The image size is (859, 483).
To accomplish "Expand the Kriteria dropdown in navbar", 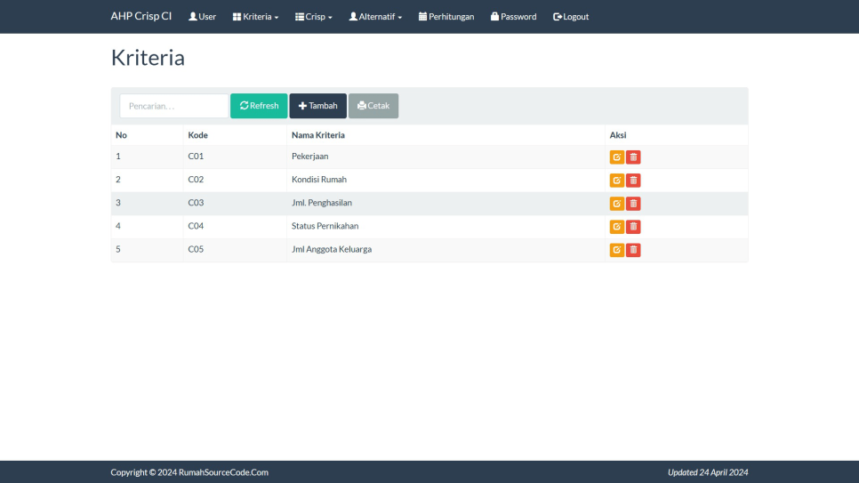I will pos(255,17).
